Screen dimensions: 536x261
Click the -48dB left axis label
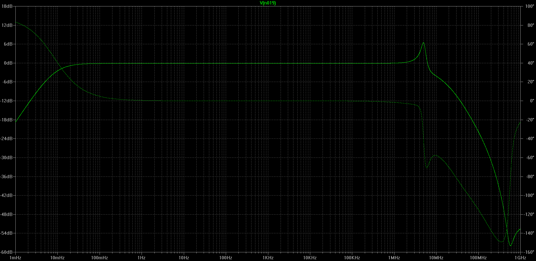point(6,214)
